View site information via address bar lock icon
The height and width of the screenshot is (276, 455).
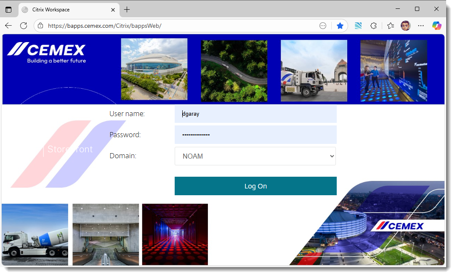pos(40,25)
